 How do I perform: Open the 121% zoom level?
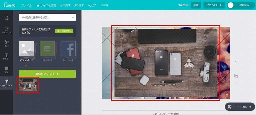[244, 107]
